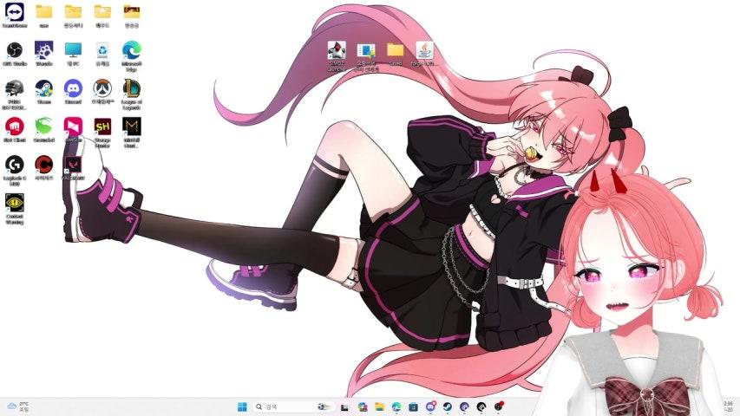This screenshot has height=416, width=740.
Task: Open the taskbar clock and date
Action: (x=728, y=406)
